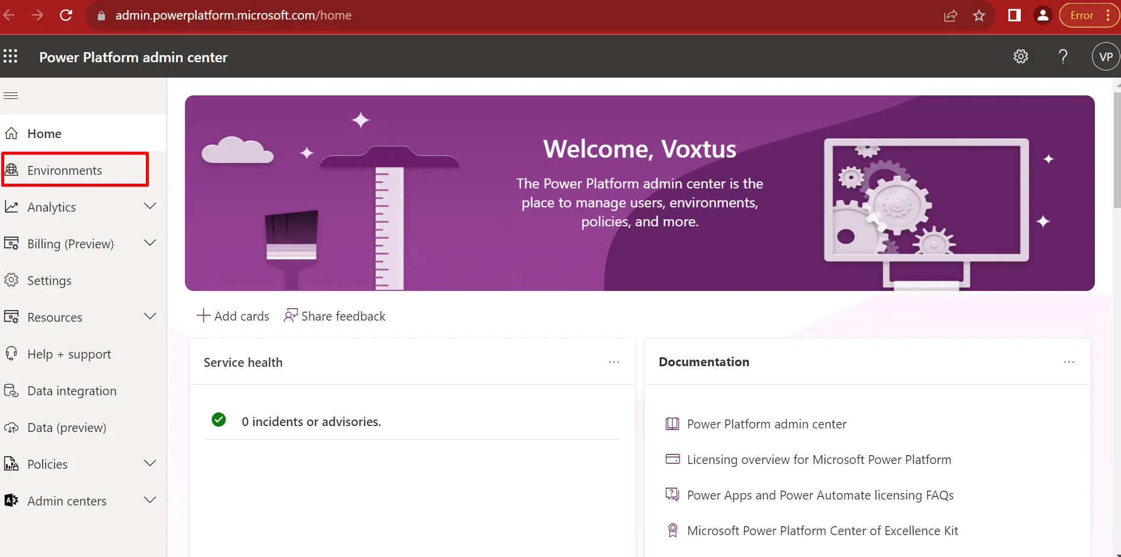
Task: Open Power Platform admin center documentation link
Action: [x=767, y=424]
